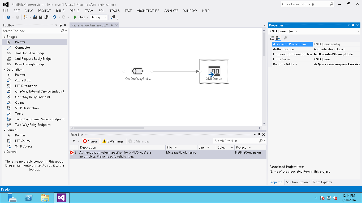362x203 pixels.
Task: Open the Toolbox window options dropdown
Action: pyautogui.click(x=56, y=25)
